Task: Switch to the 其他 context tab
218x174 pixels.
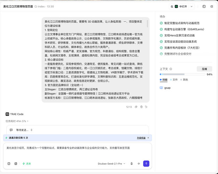Action: 184,80
